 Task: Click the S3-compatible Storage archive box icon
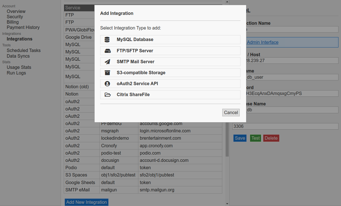(107, 73)
